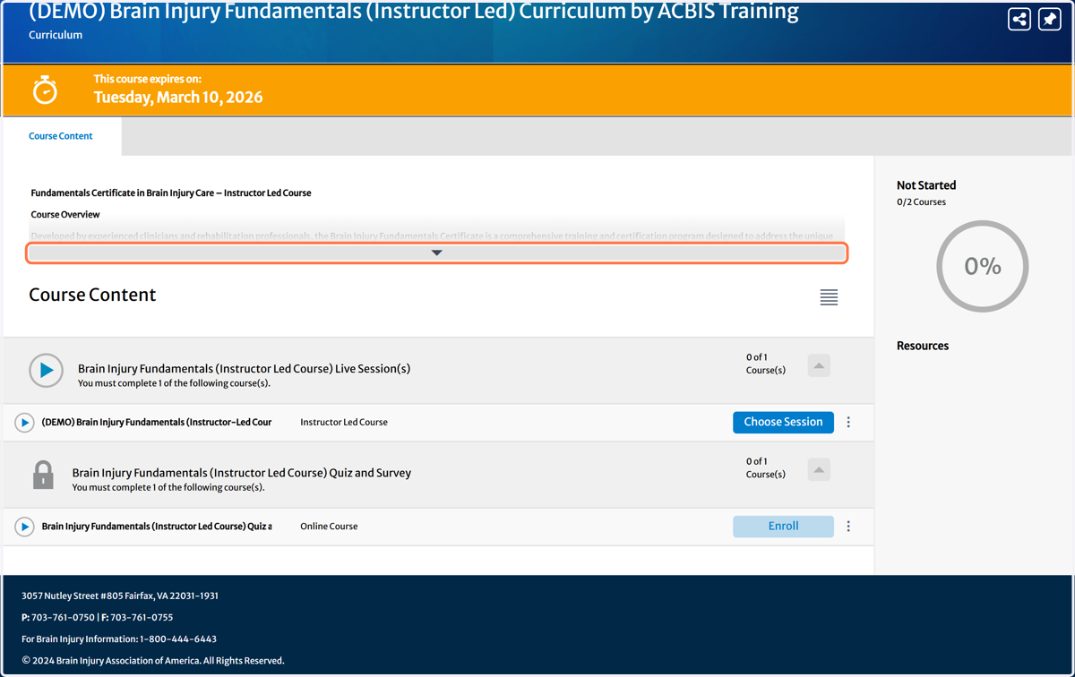
Task: Expand the course overview description arrow
Action: [436, 253]
